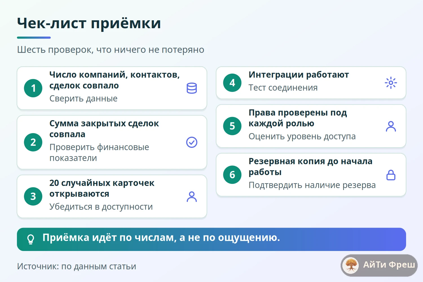Viewport: 423px width, 282px height.
Task: Select the green number 6 badge
Action: tap(232, 175)
